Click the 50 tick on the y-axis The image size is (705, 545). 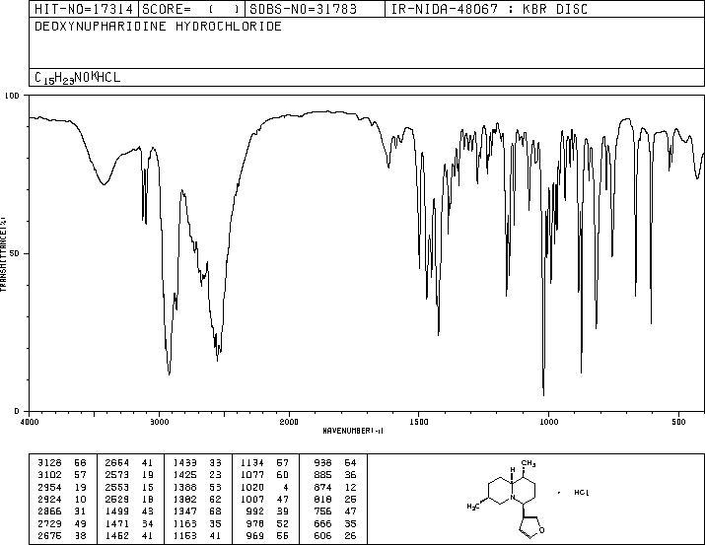[x=16, y=253]
